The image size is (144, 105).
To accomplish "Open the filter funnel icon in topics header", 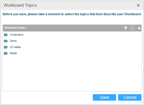I will 126,28.
